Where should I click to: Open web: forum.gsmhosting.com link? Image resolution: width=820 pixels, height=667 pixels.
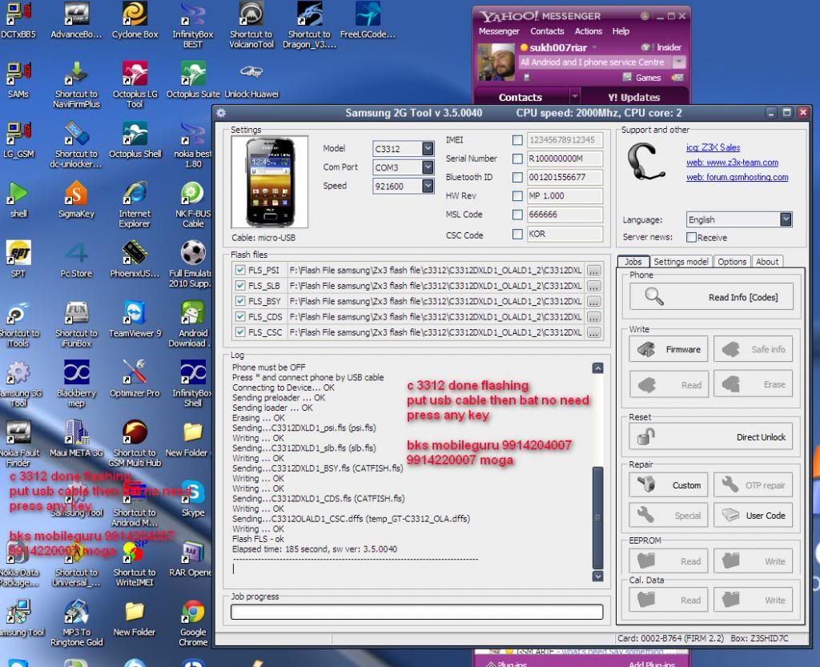[738, 177]
